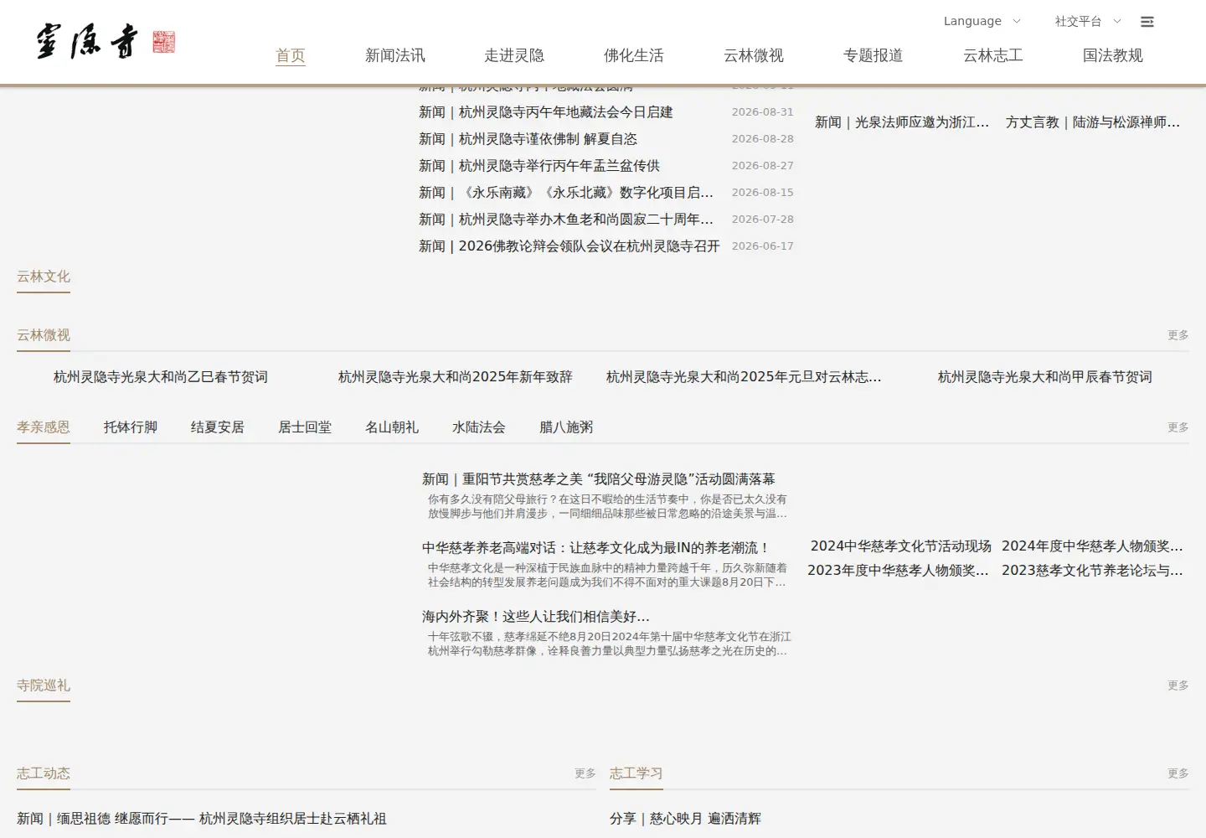Open news 杭州灵隐寺谨依佛制 解夏自恣

coord(528,139)
